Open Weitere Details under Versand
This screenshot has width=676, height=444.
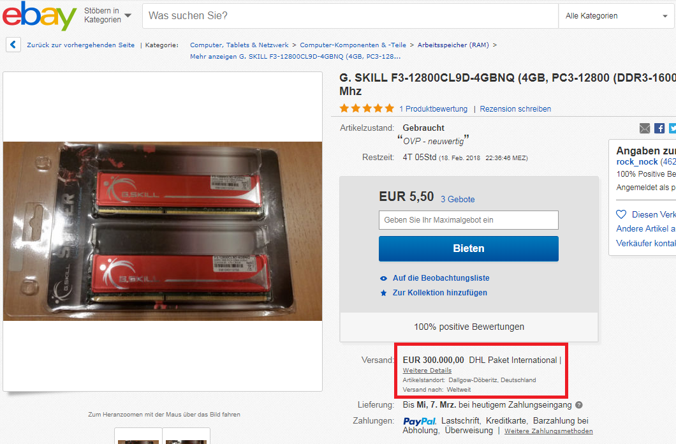point(427,370)
